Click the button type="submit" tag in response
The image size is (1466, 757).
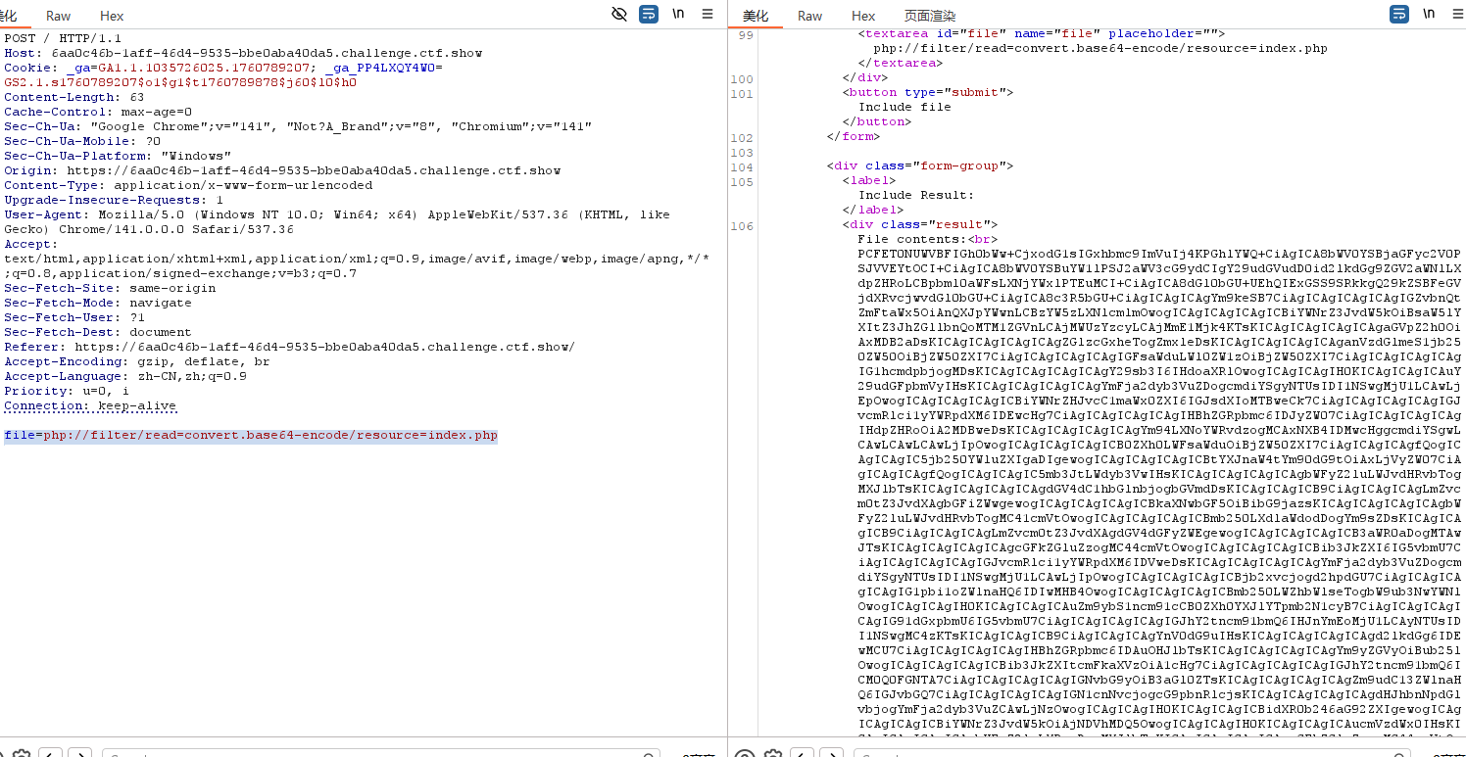point(928,92)
